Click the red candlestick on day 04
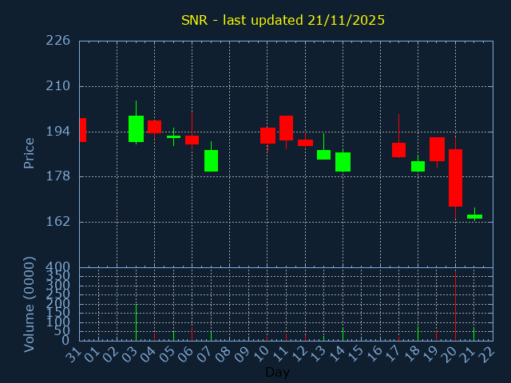The width and height of the screenshot is (511, 383). click(x=154, y=127)
